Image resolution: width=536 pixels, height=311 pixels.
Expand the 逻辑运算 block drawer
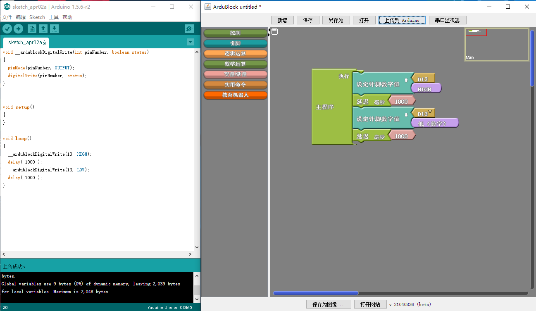[236, 54]
